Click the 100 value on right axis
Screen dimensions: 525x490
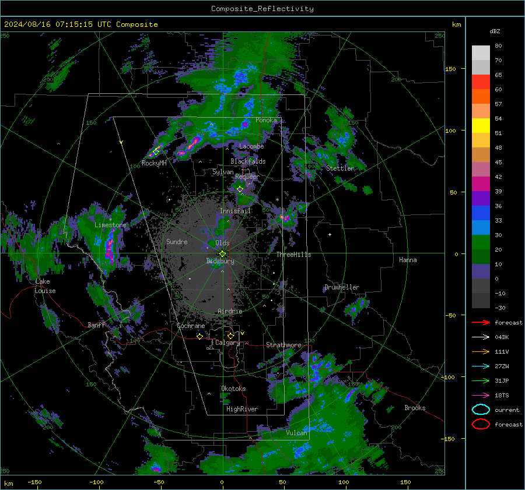point(450,131)
